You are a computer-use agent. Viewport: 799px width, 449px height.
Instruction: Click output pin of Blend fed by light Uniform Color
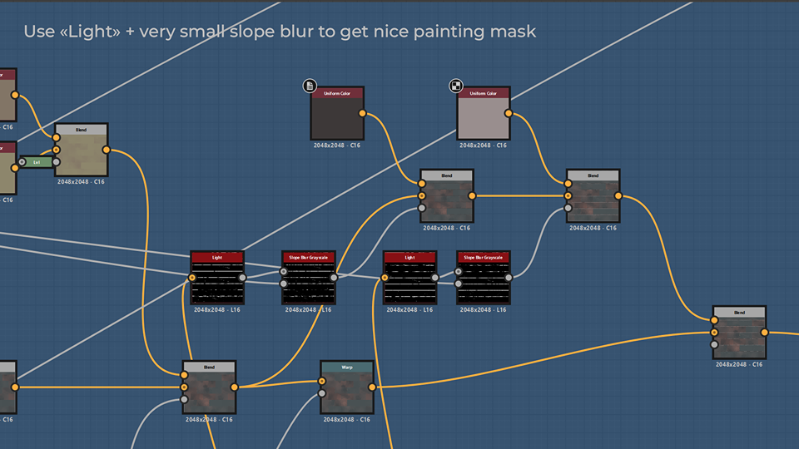point(618,196)
